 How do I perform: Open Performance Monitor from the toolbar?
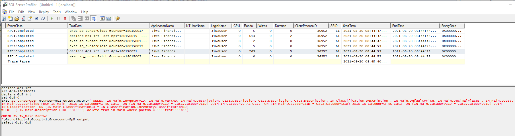pyautogui.click(x=109, y=18)
